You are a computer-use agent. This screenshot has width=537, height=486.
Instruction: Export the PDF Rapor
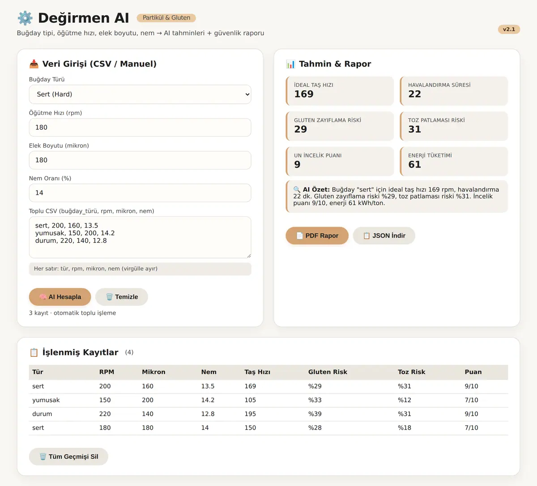coord(317,236)
